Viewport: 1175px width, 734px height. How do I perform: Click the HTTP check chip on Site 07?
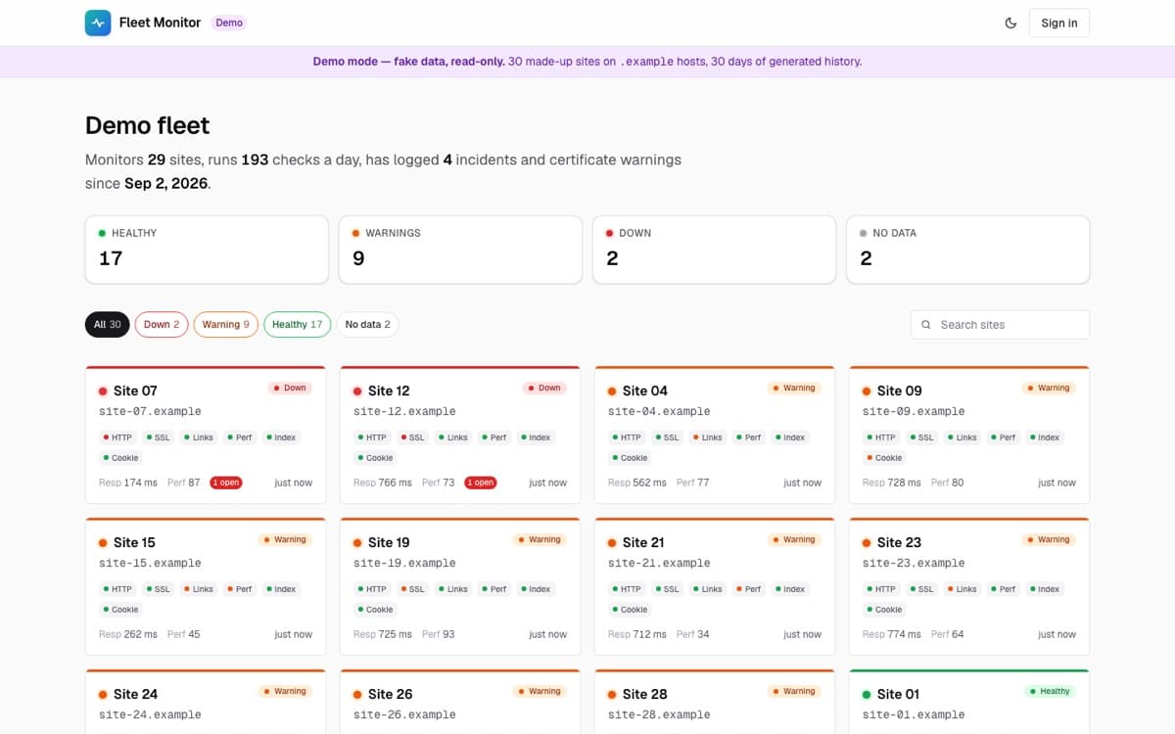pos(117,437)
